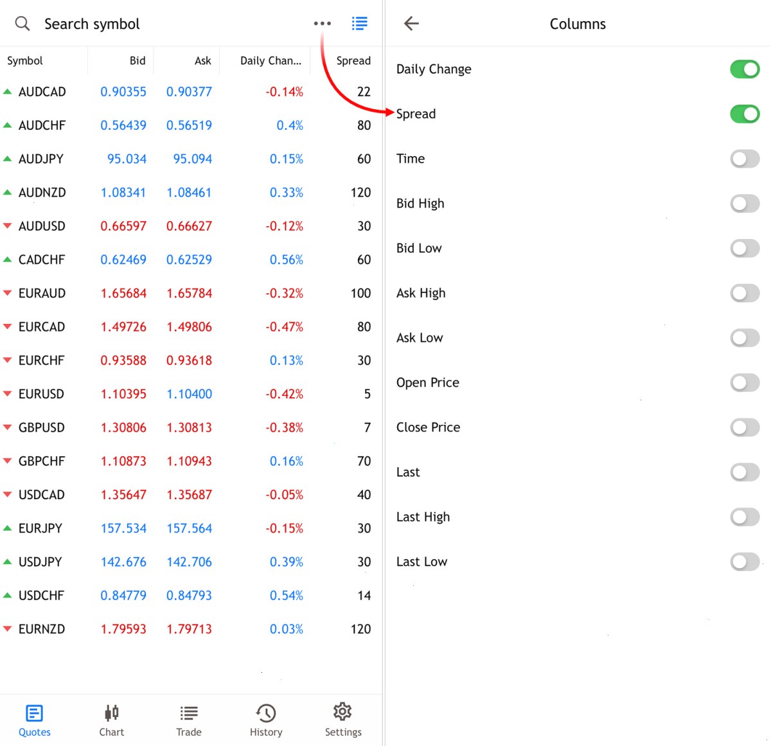Select the Symbol column header
Image resolution: width=771 pixels, height=746 pixels.
25,60
